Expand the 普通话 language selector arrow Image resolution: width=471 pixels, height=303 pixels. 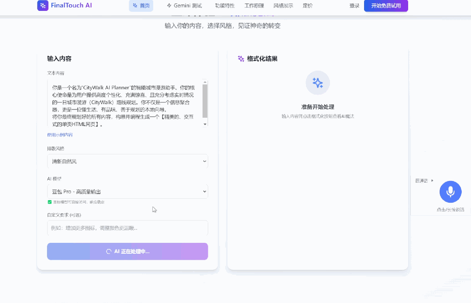tap(432, 180)
